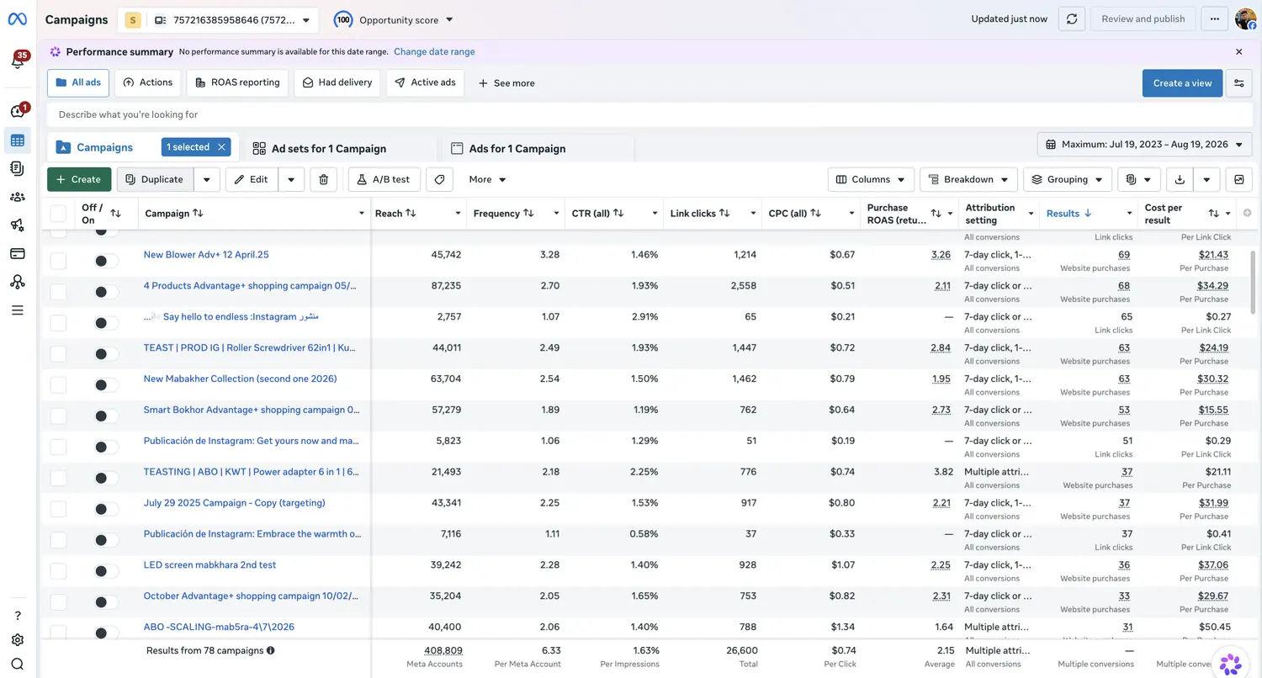Open the campaigns table grid icon in sidebar
The width and height of the screenshot is (1262, 678).
tap(18, 140)
